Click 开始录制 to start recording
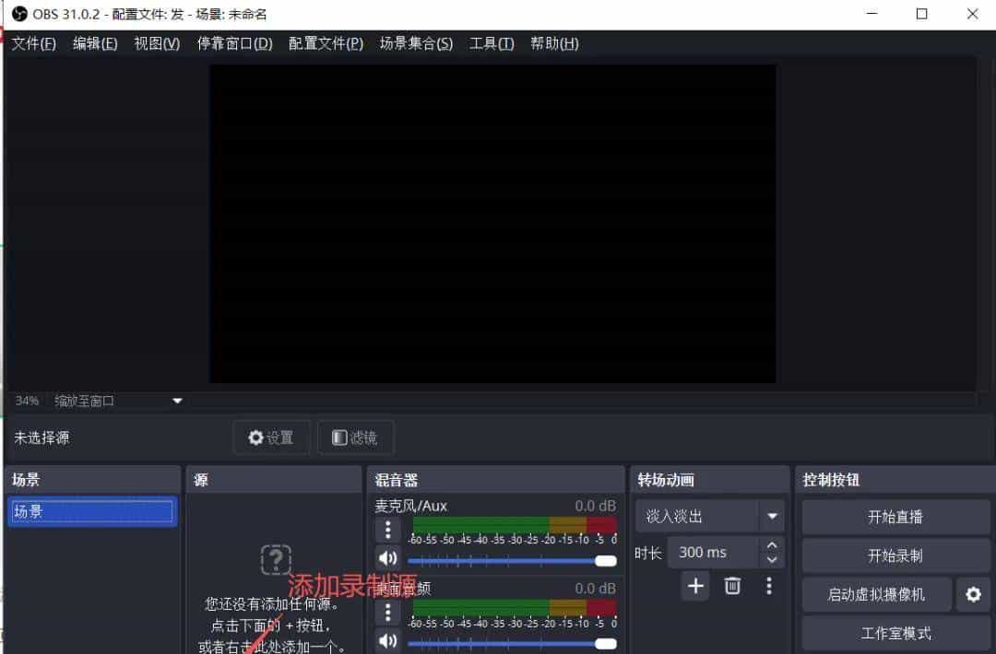Viewport: 996px width, 654px height. tap(895, 555)
